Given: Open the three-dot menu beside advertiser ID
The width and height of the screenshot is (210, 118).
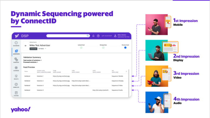Looking at the screenshot, I should (x=45, y=48).
